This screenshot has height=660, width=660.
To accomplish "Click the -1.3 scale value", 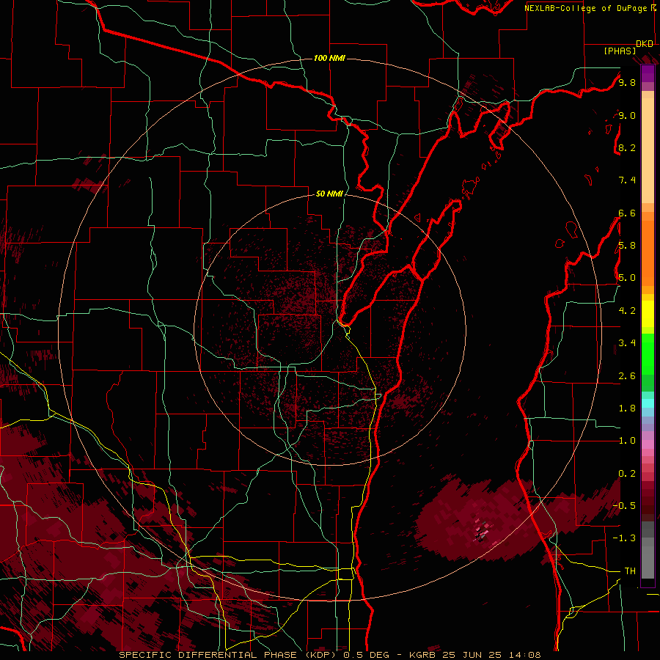I will pyautogui.click(x=624, y=539).
